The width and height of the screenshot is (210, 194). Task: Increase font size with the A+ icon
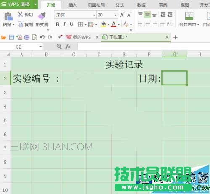122,15
